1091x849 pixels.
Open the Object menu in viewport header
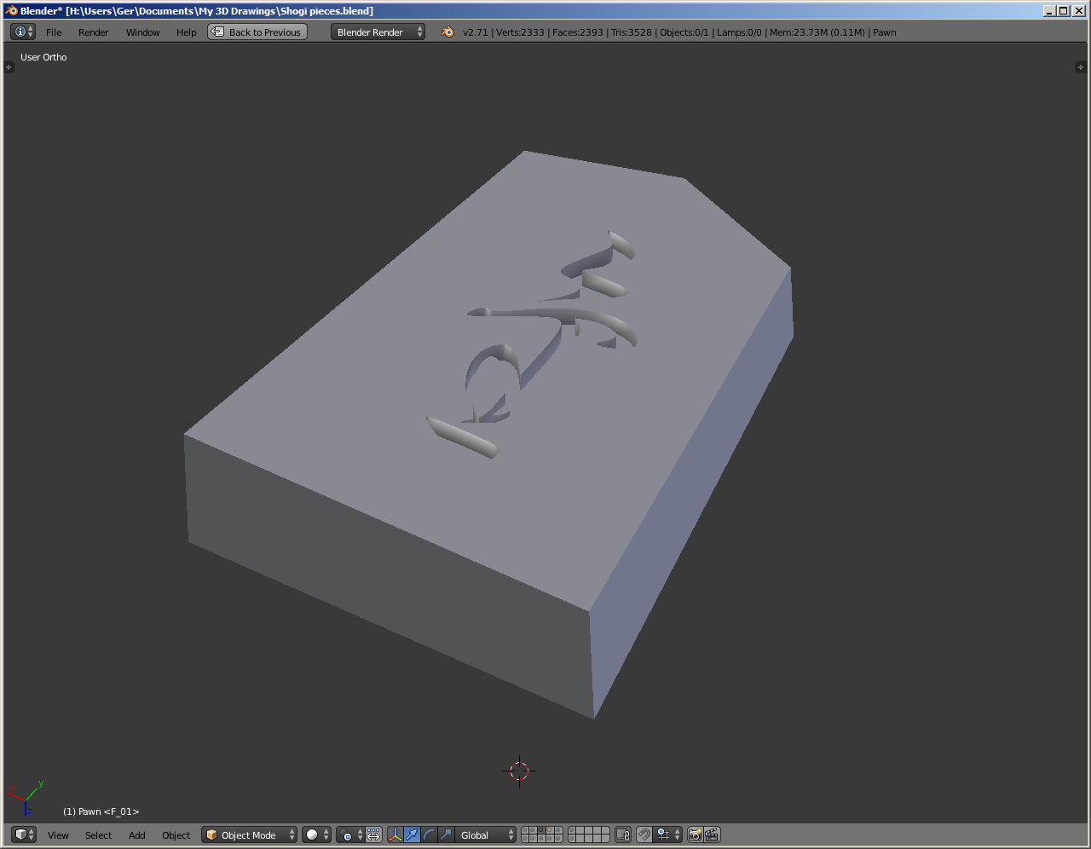click(176, 835)
